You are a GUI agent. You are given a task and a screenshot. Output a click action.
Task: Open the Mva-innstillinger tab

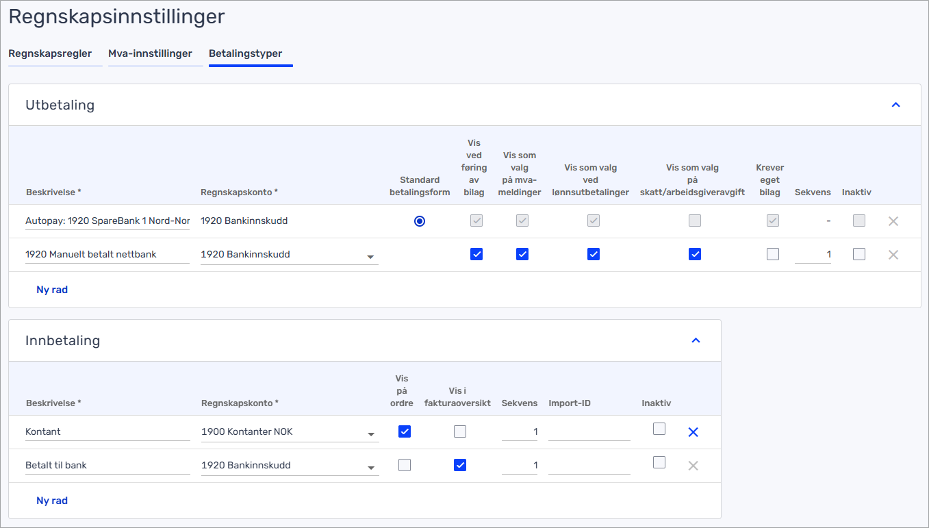(150, 53)
